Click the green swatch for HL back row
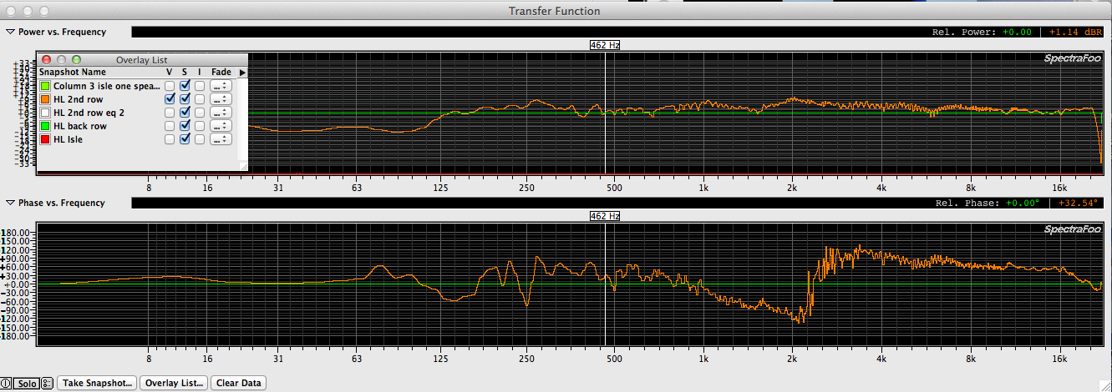This screenshot has width=1112, height=392. 45,126
